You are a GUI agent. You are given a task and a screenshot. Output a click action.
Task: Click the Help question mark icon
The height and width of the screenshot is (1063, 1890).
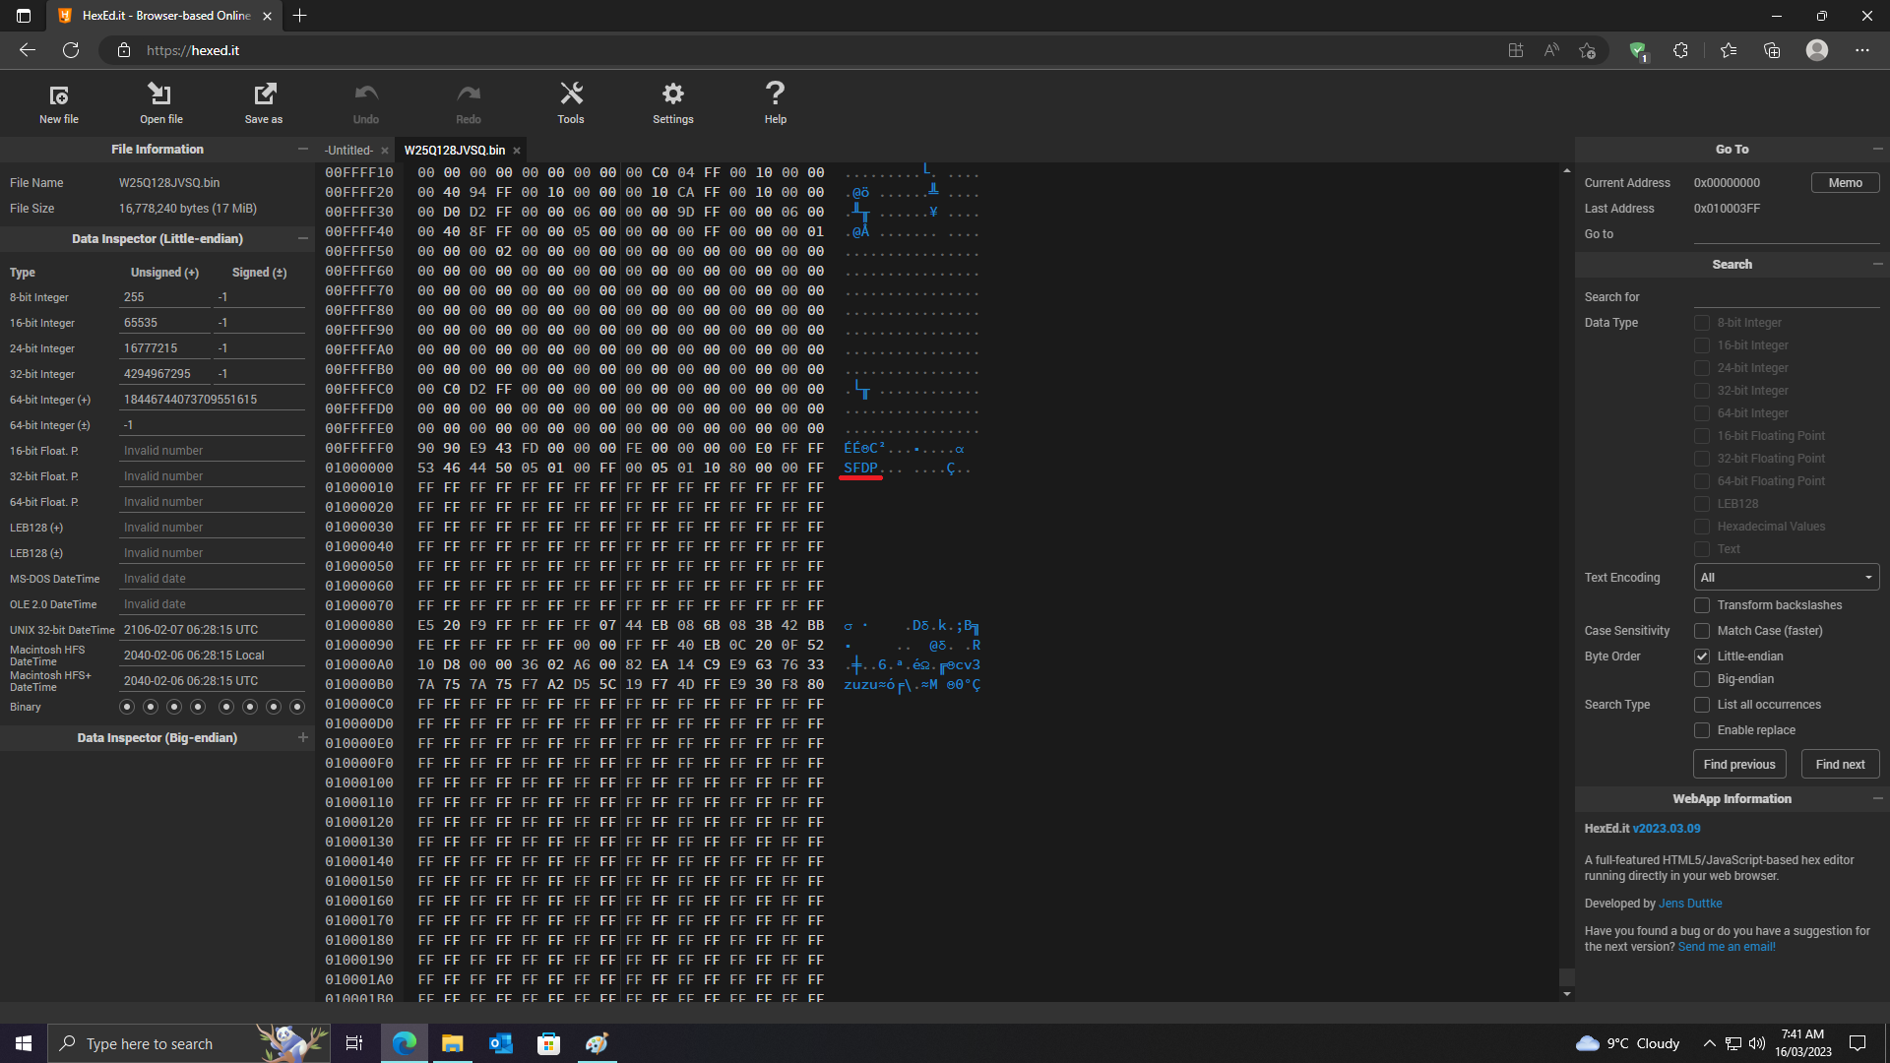(x=776, y=95)
